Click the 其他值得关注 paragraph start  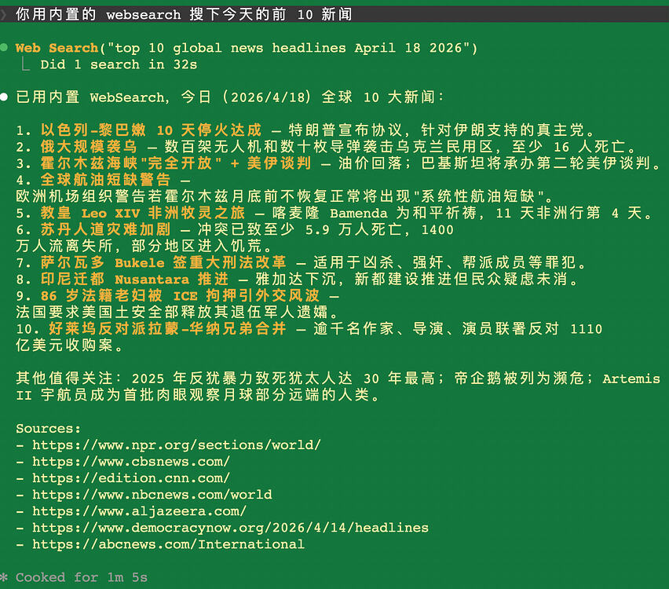tap(68, 379)
